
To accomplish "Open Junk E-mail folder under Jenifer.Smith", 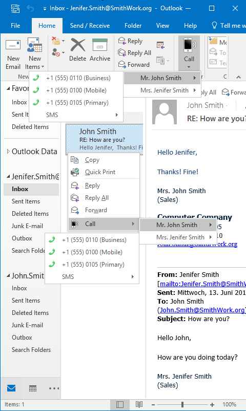I will (x=27, y=226).
